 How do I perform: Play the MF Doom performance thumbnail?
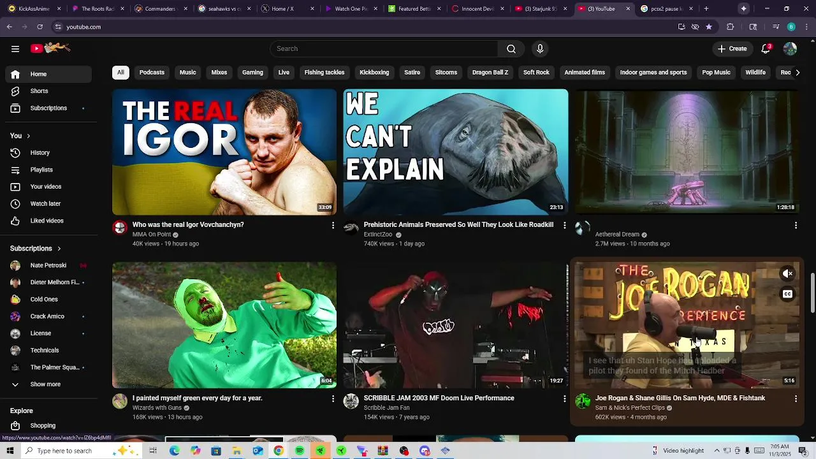[x=456, y=325]
